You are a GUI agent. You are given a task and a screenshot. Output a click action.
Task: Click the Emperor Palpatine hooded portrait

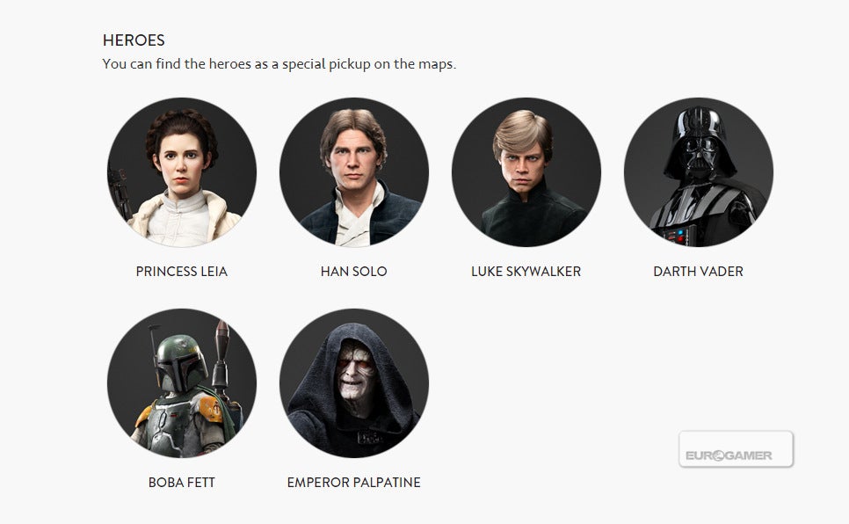click(353, 383)
